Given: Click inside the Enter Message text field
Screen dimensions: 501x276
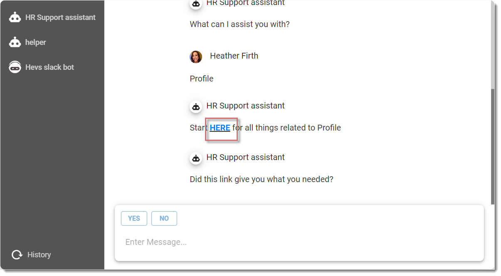Looking at the screenshot, I should coord(249,242).
